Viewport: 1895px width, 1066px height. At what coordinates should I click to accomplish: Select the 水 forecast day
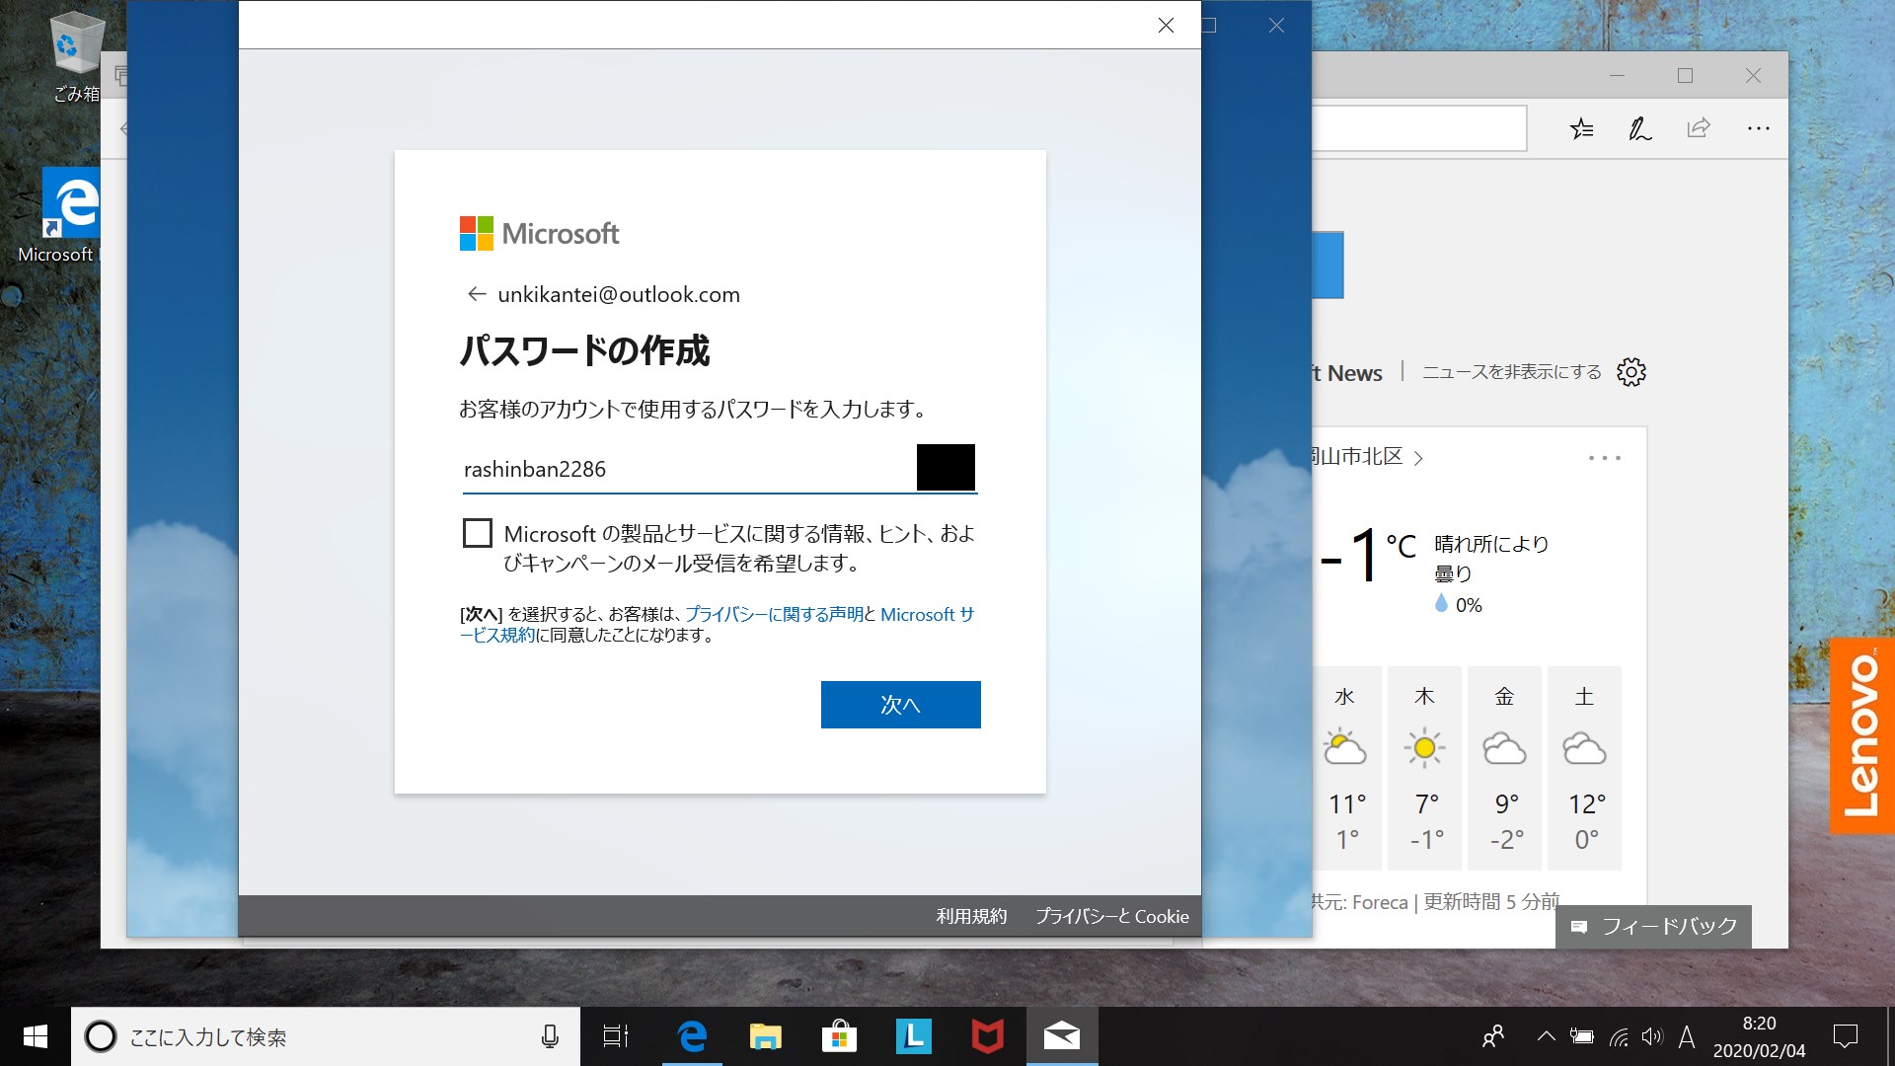tap(1344, 769)
